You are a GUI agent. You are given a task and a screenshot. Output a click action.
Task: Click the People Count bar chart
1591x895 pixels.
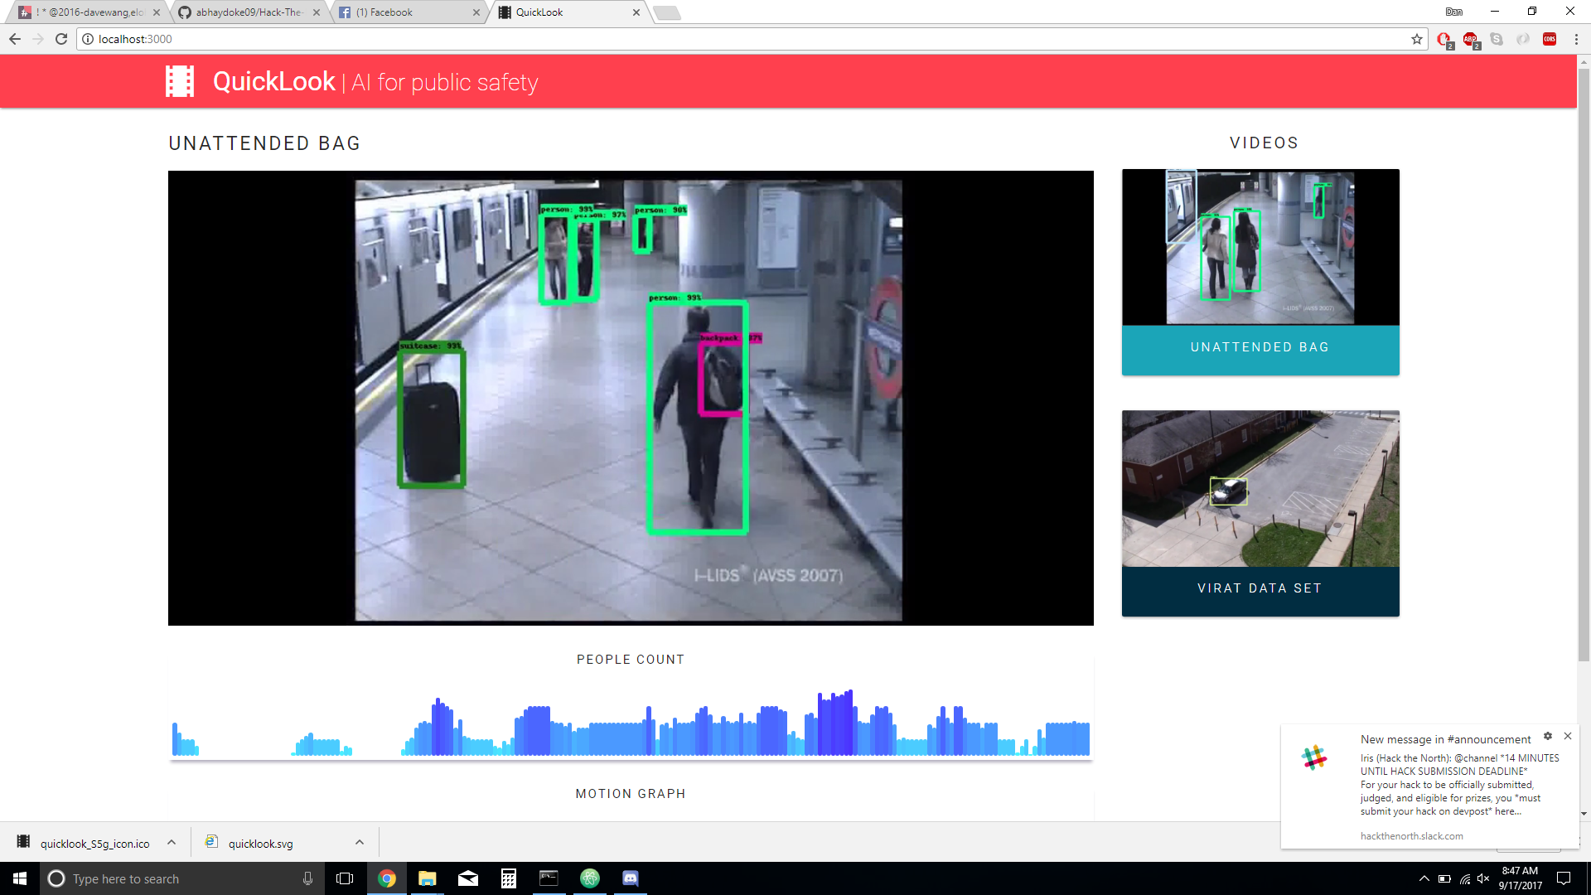pos(631,725)
